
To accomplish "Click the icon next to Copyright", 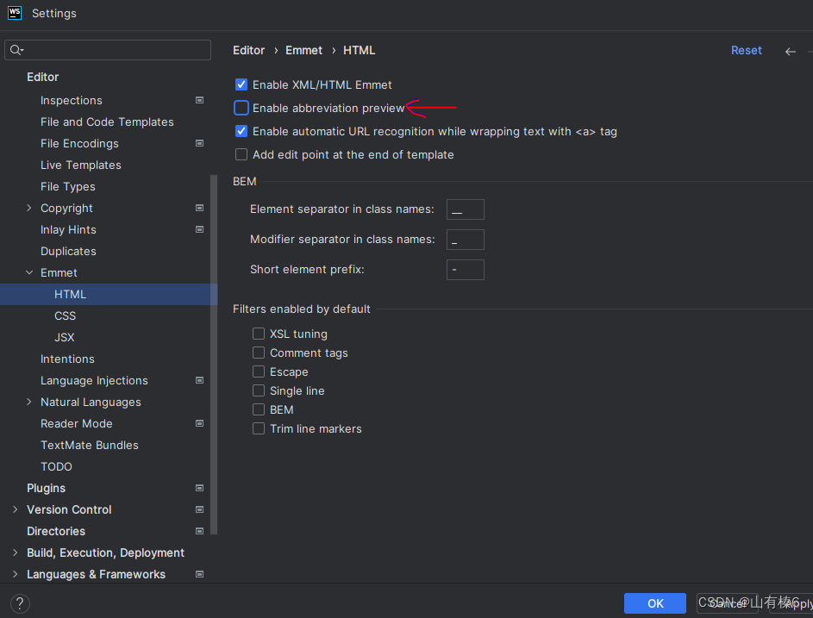I will 199,208.
